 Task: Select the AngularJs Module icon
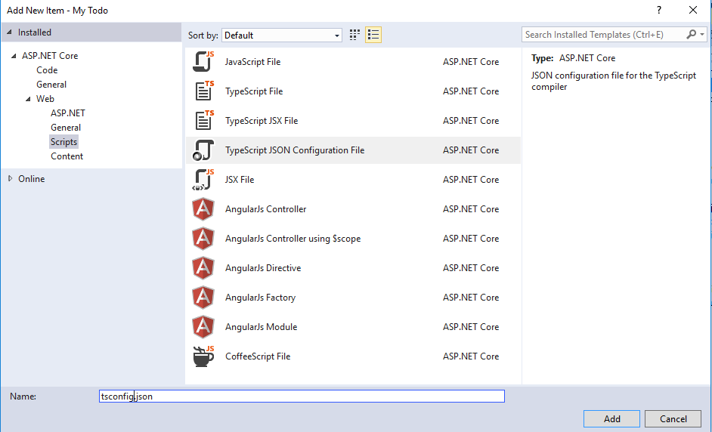point(203,327)
